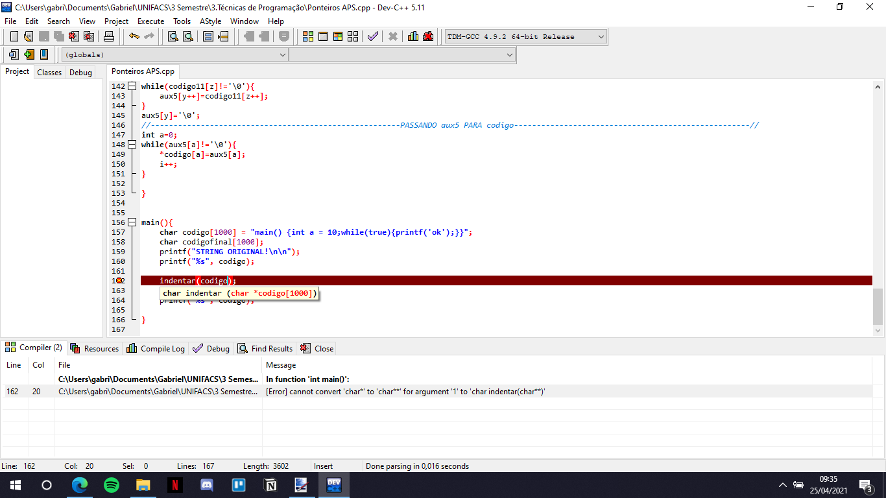886x498 pixels.
Task: Select the Ponteiros APS.cpp editor tab
Action: coord(143,71)
